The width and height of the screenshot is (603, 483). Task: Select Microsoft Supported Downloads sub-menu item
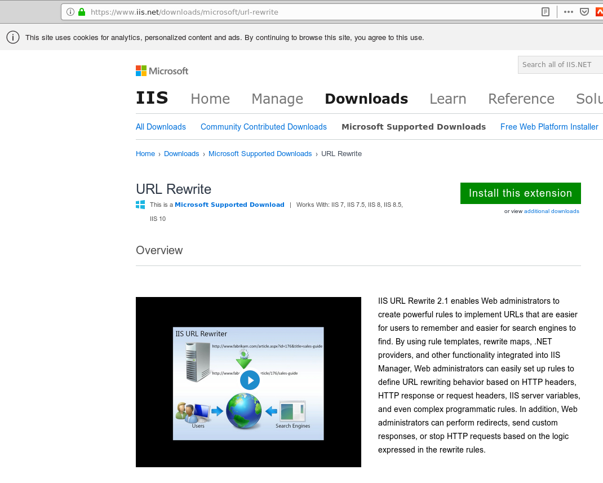(414, 127)
